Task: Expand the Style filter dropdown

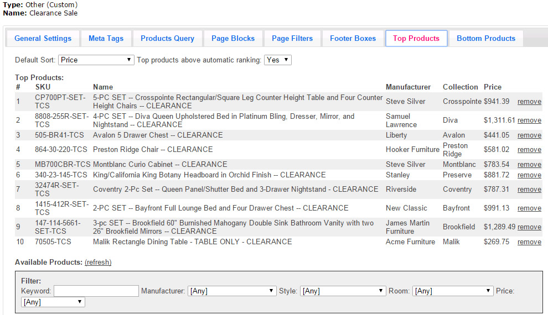Action: tap(343, 291)
